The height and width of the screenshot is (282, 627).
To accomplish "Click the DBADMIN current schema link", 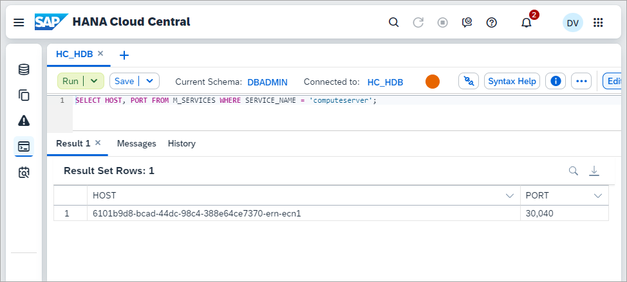I will [268, 82].
